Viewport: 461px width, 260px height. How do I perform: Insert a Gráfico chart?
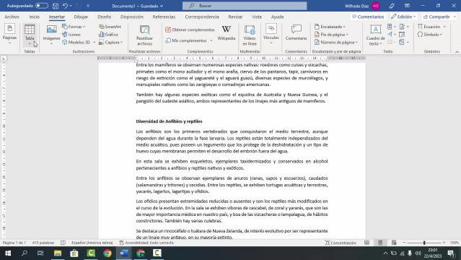tap(108, 35)
